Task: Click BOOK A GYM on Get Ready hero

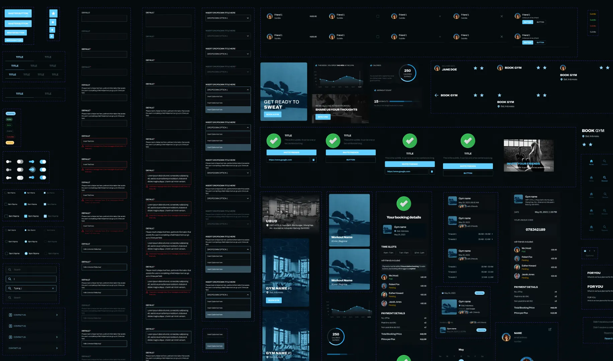Action: 273,114
